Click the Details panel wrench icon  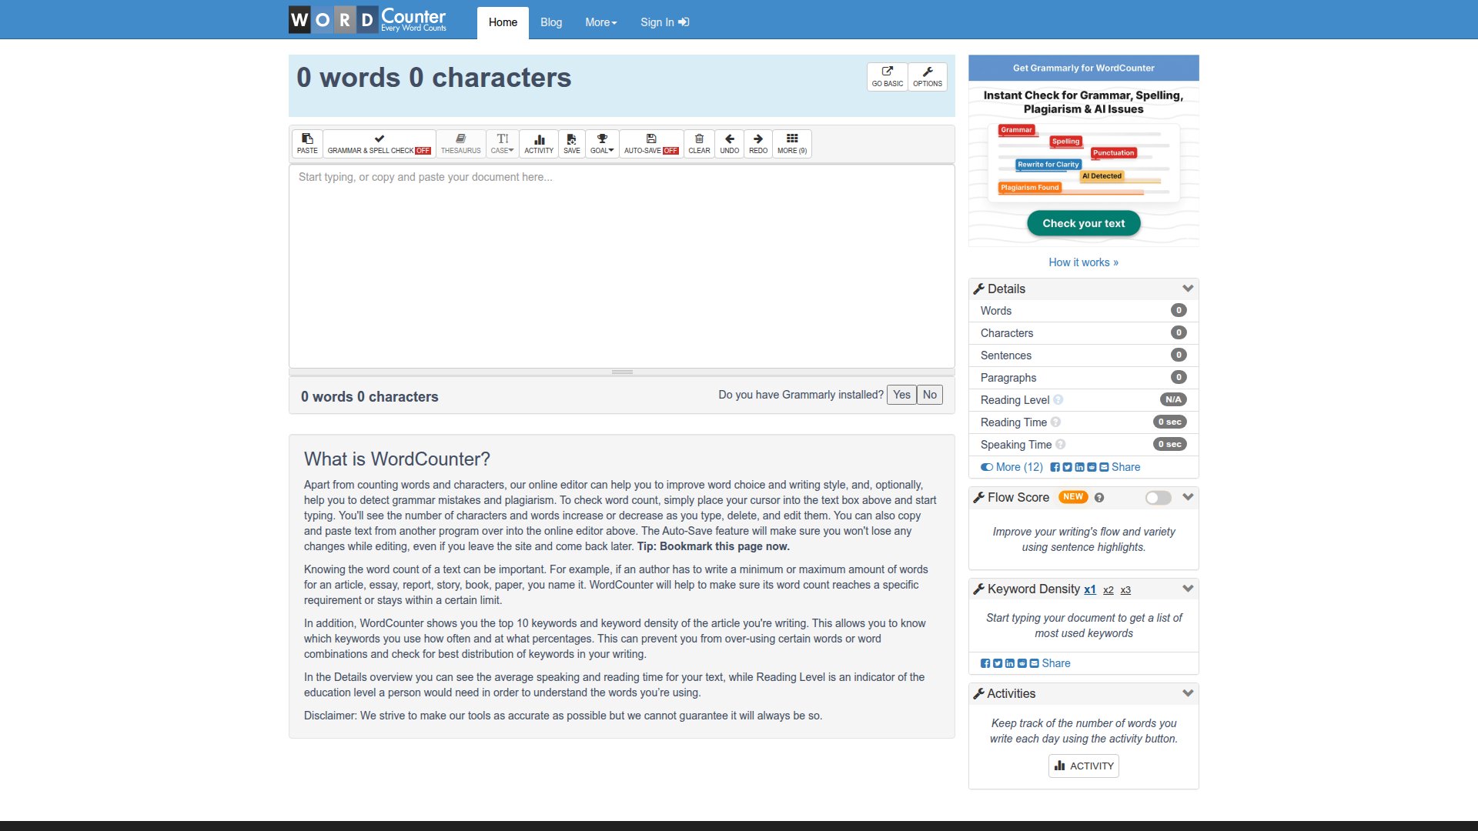tap(979, 289)
